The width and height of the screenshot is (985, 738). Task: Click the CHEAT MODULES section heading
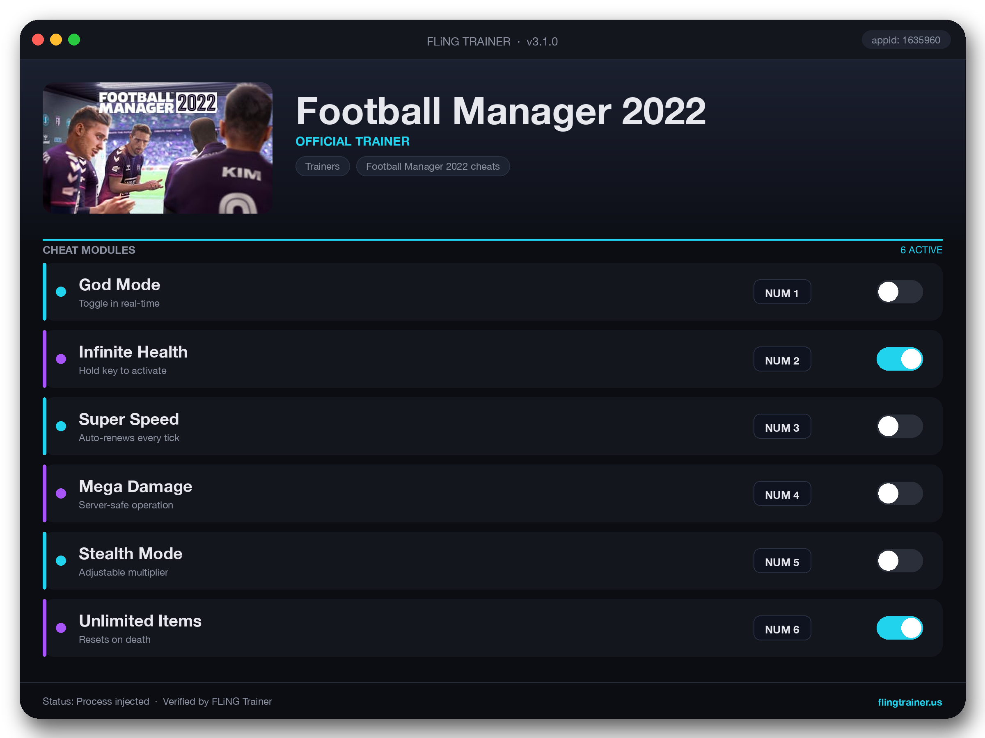pyautogui.click(x=89, y=250)
